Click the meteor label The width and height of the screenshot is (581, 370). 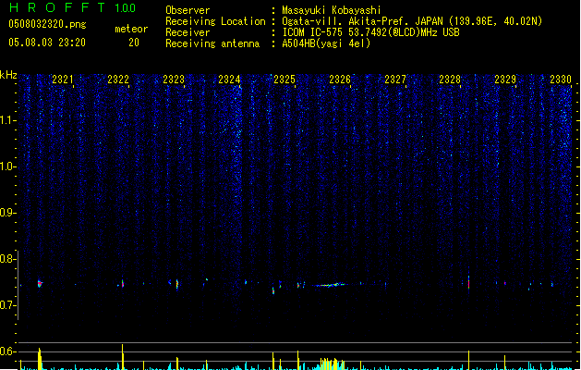point(131,29)
